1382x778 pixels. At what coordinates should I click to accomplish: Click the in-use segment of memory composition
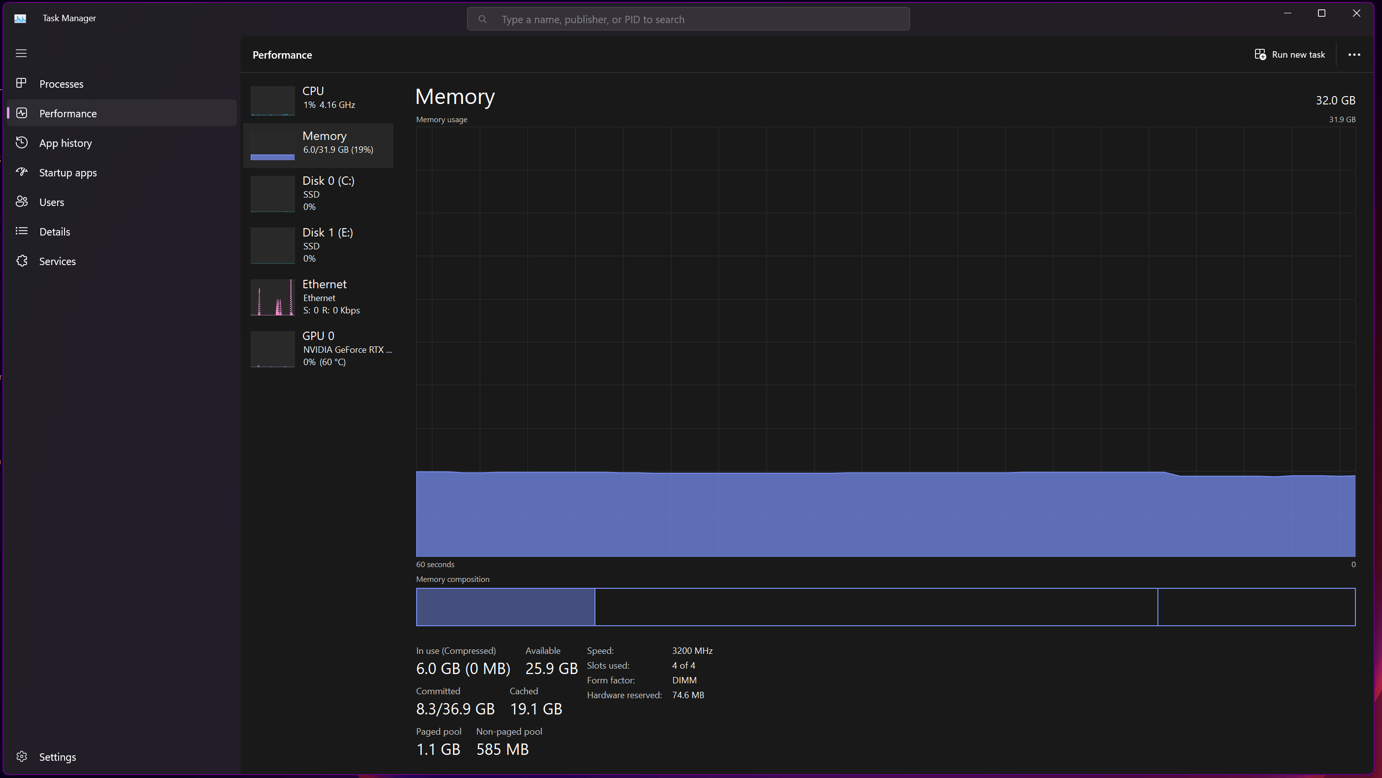coord(505,607)
